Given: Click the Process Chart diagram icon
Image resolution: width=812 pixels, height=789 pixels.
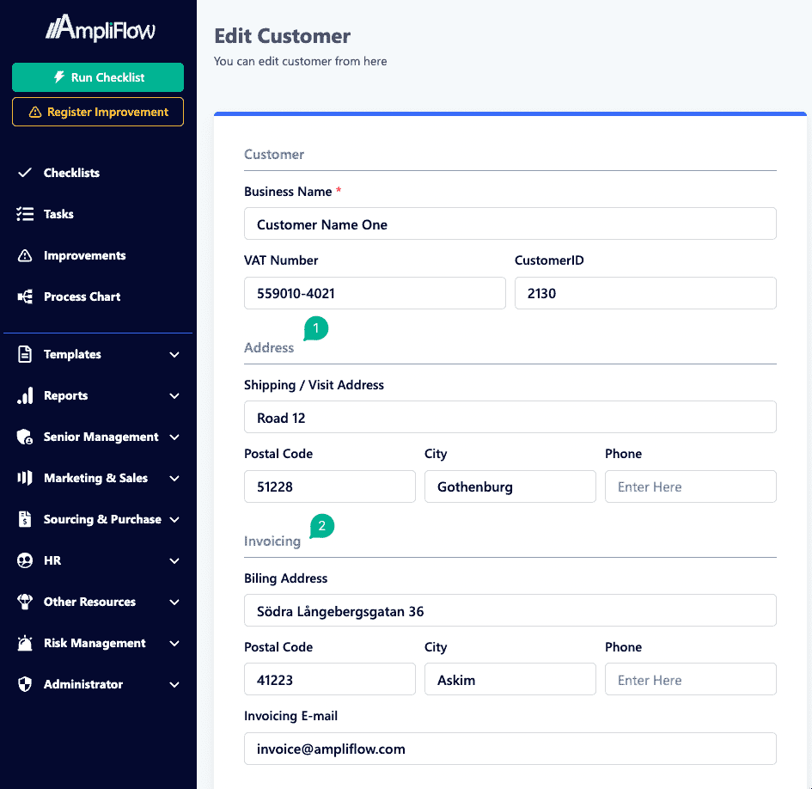Looking at the screenshot, I should click(x=25, y=297).
